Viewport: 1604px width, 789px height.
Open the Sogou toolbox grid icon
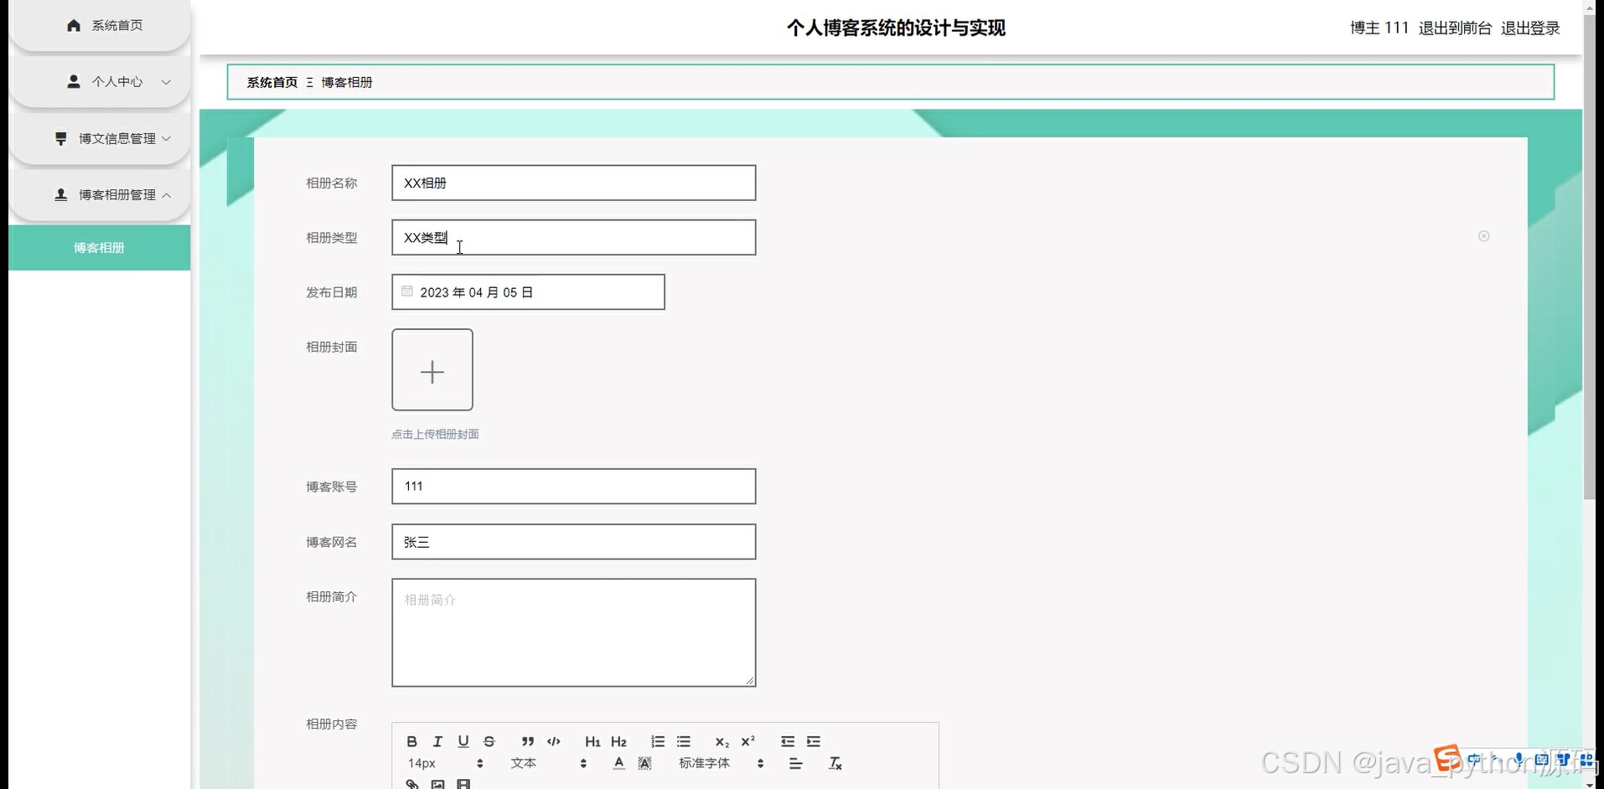coord(1586,760)
